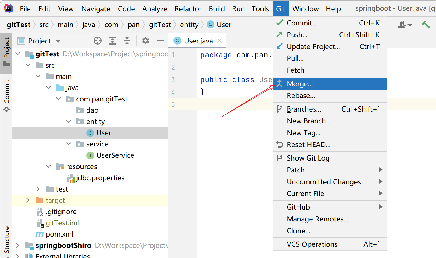
Task: Hide the Project panel with minus icon
Action: 160,41
